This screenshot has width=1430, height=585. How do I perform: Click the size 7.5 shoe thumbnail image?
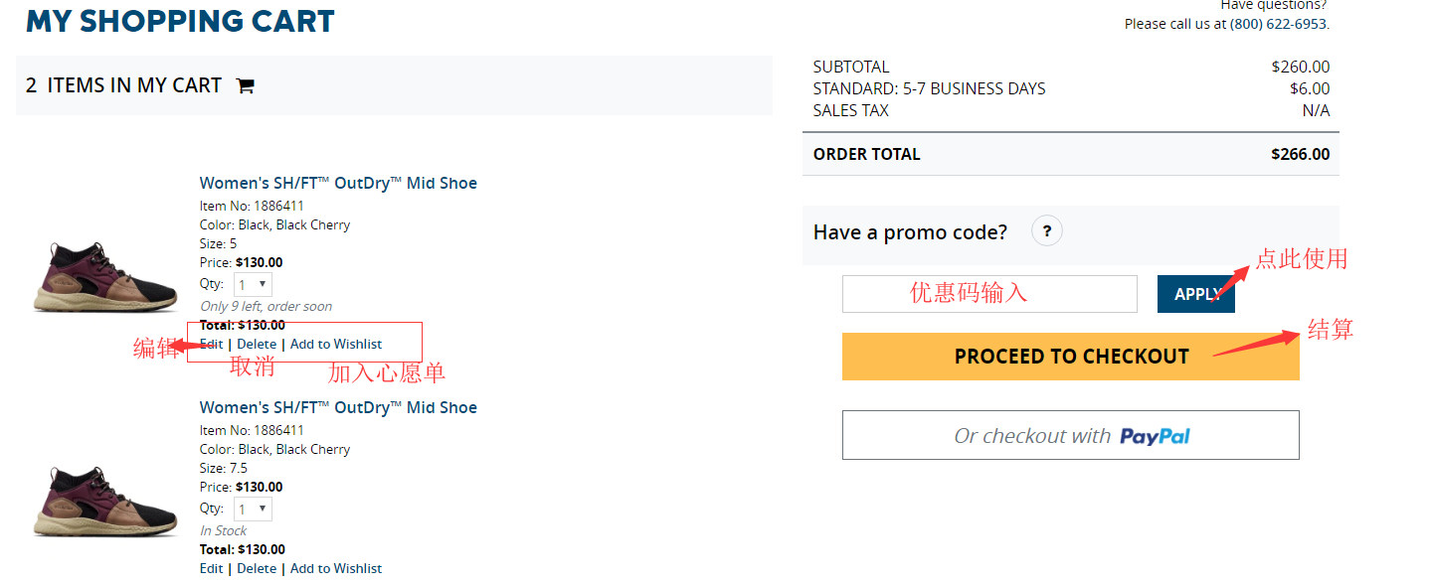[105, 502]
